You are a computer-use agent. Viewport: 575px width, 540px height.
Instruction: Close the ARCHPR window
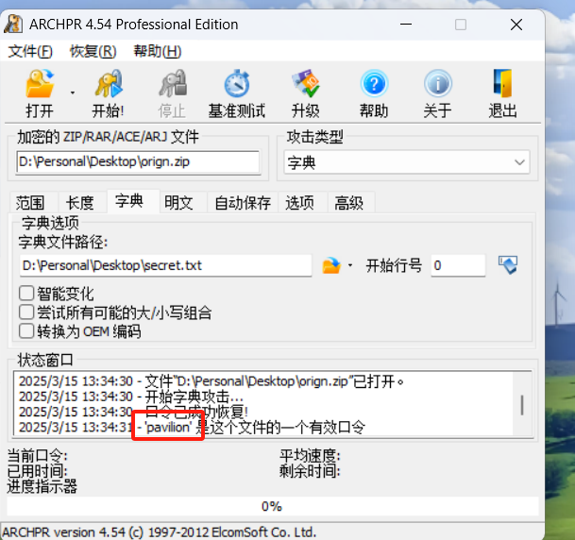click(x=516, y=25)
